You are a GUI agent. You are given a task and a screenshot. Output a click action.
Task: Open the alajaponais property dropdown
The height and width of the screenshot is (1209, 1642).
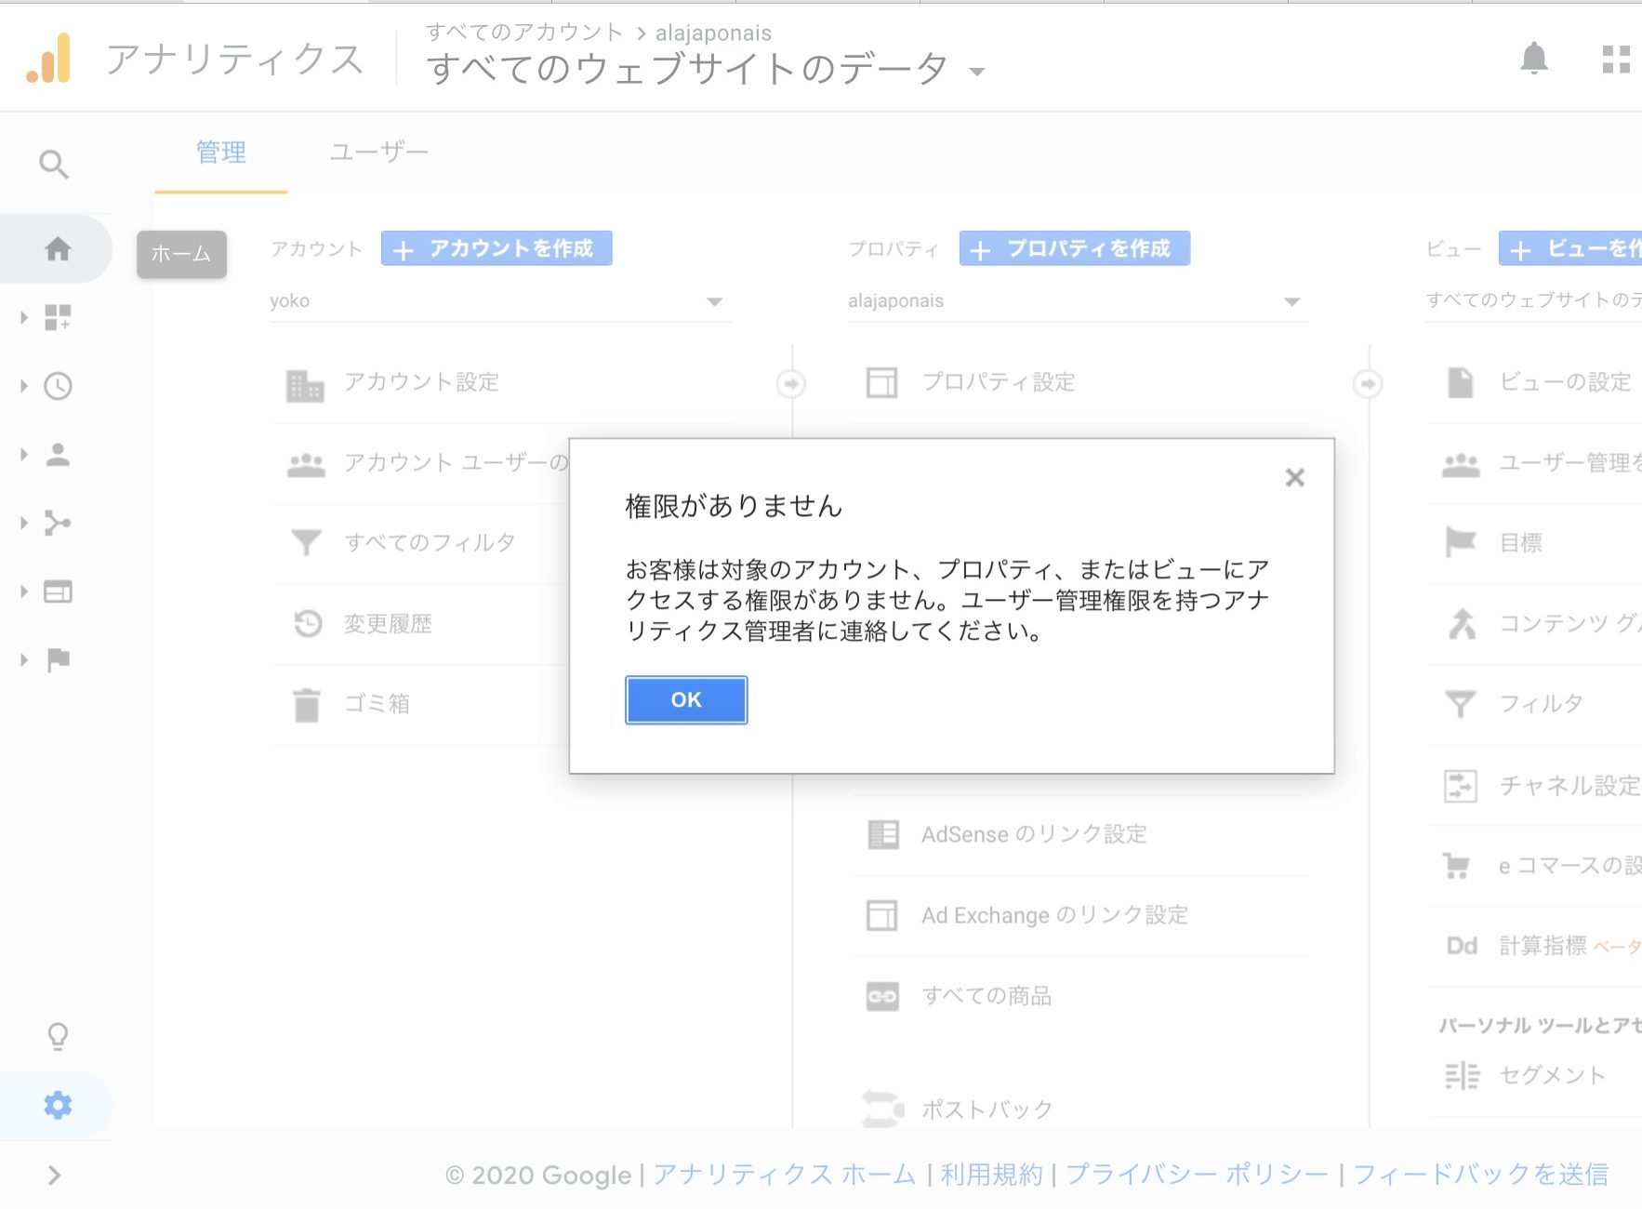tap(1078, 301)
